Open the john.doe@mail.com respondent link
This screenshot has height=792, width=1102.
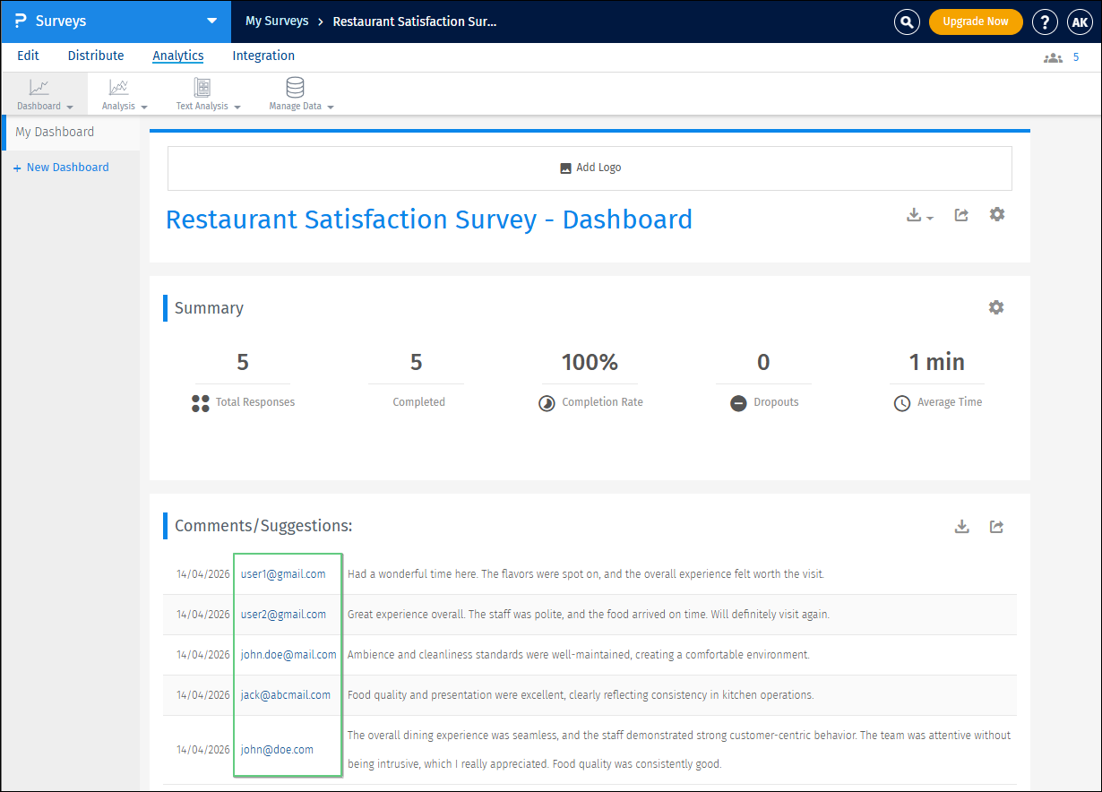288,655
